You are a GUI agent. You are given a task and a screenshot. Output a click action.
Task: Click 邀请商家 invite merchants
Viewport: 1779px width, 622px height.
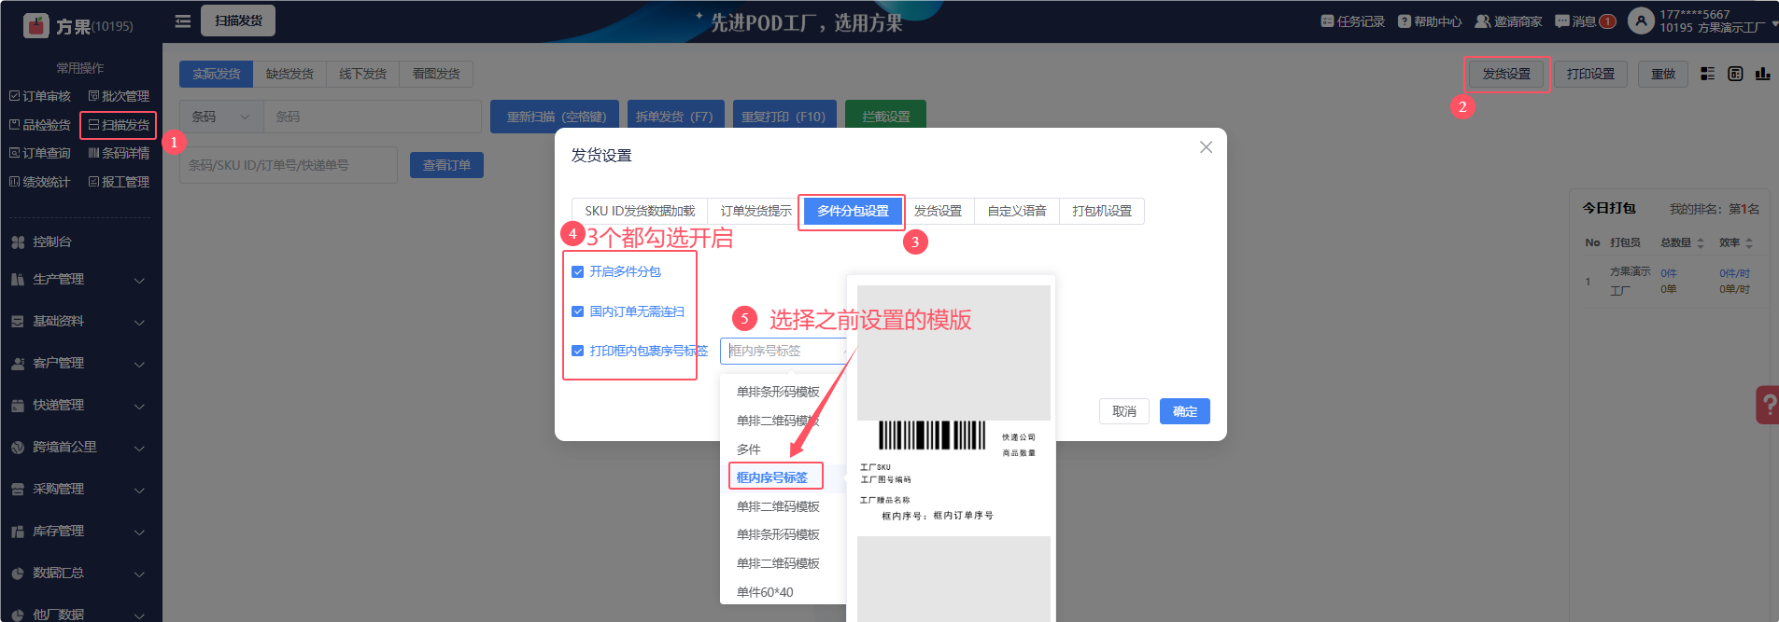pos(1508,21)
